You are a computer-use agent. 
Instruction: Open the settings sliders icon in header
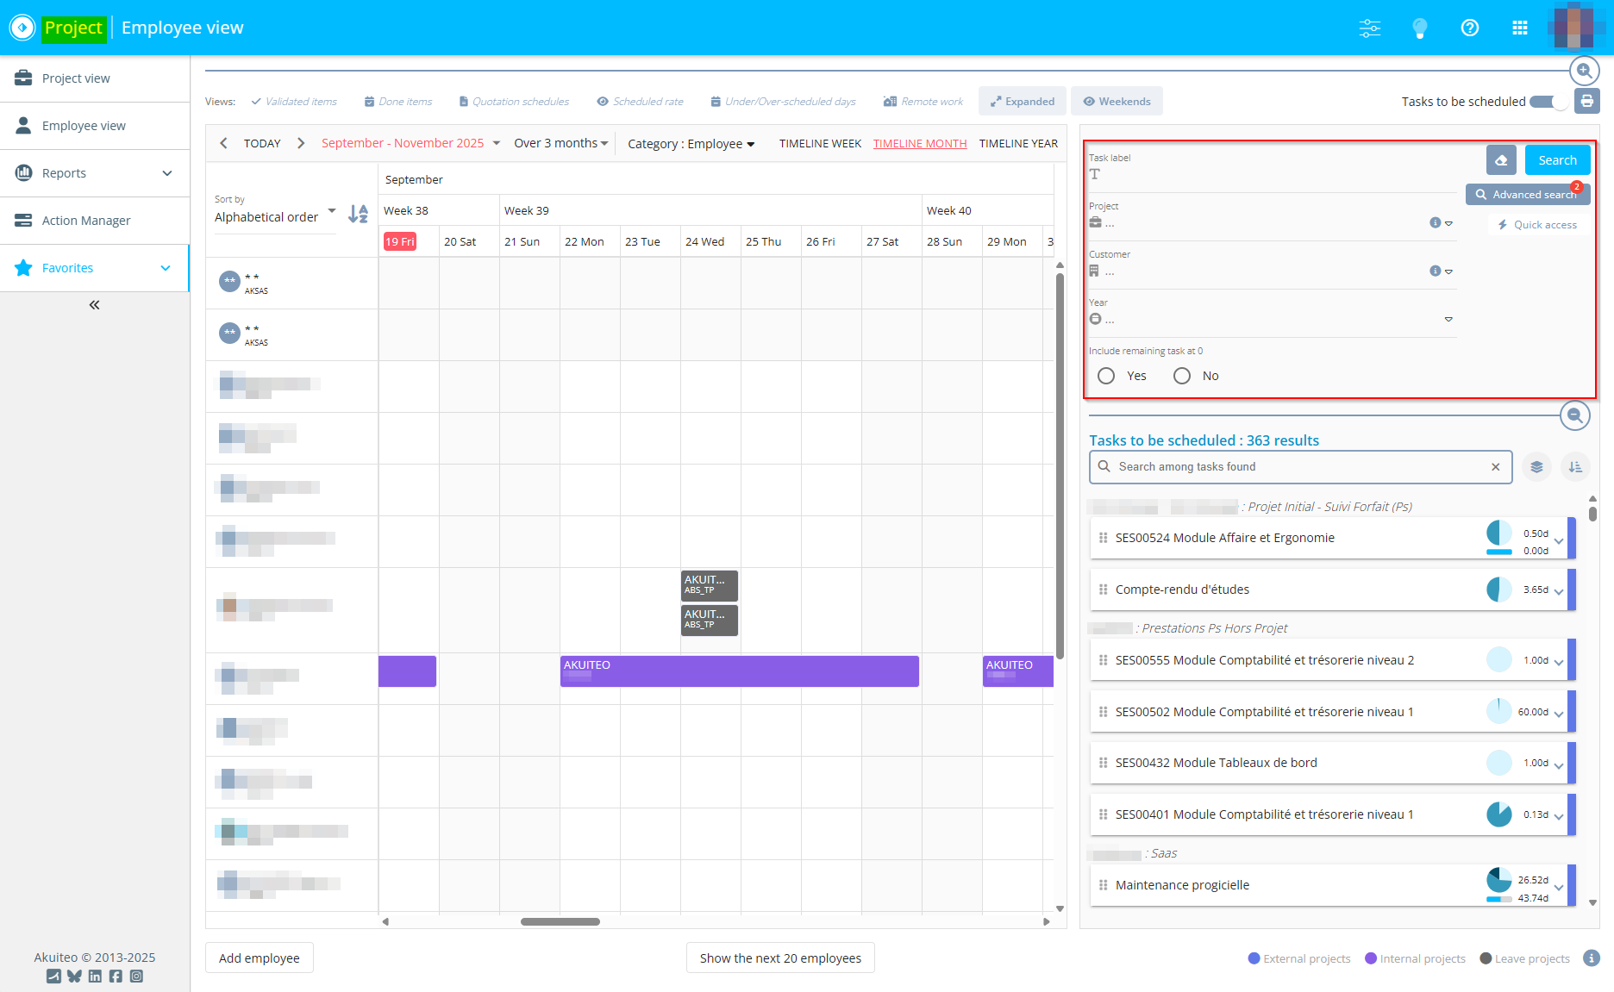(1369, 28)
